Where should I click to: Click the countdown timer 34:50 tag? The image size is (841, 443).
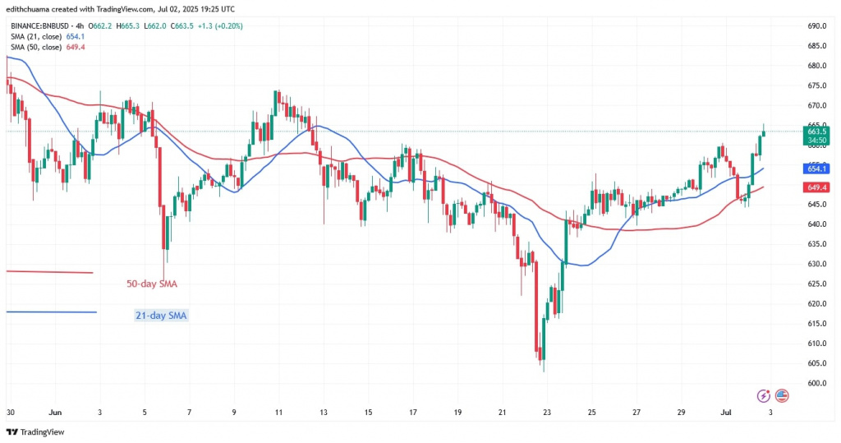(817, 141)
